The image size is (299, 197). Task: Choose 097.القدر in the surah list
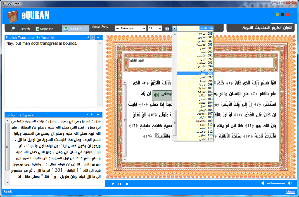coord(195,77)
